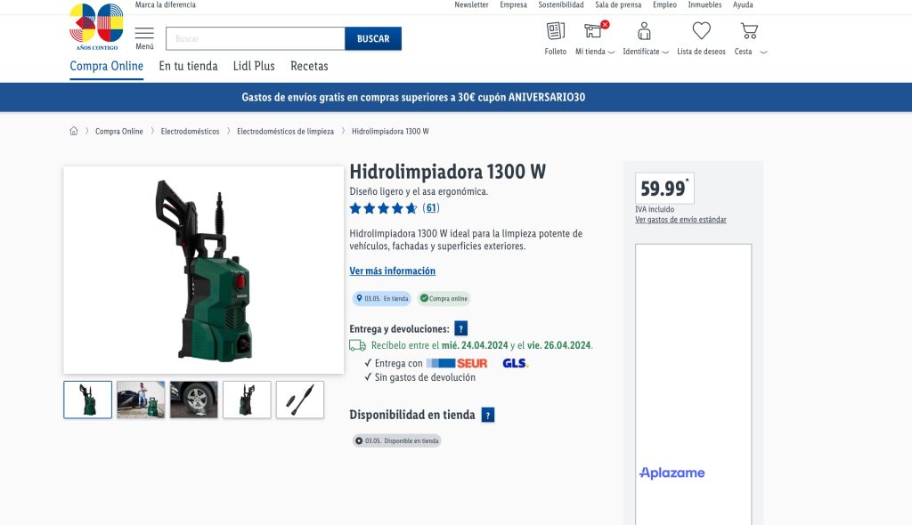Open the Recetas tab
This screenshot has width=912, height=525.
[x=309, y=66]
